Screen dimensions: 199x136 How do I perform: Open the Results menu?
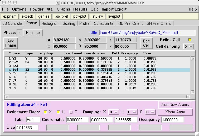80,9
